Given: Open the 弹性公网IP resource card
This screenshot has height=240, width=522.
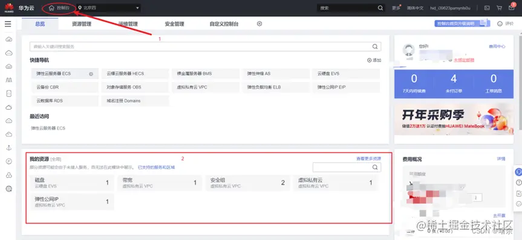Looking at the screenshot, I should click(72, 202).
